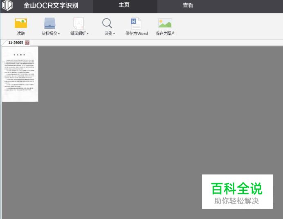Image resolution: width=283 pixels, height=219 pixels.
Task: Switch to the 查看 tab
Action: tap(188, 5)
